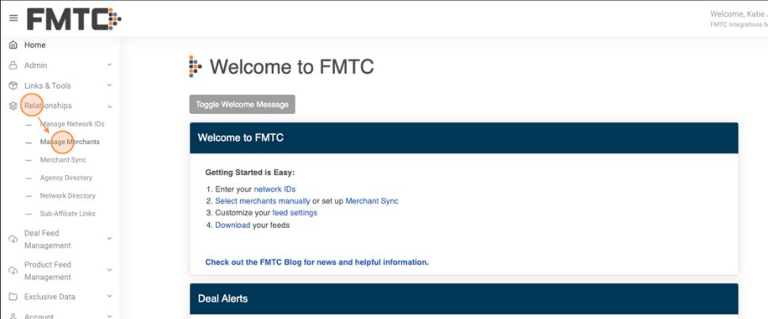Click the Admin lock icon
This screenshot has width=768, height=319.
click(13, 66)
